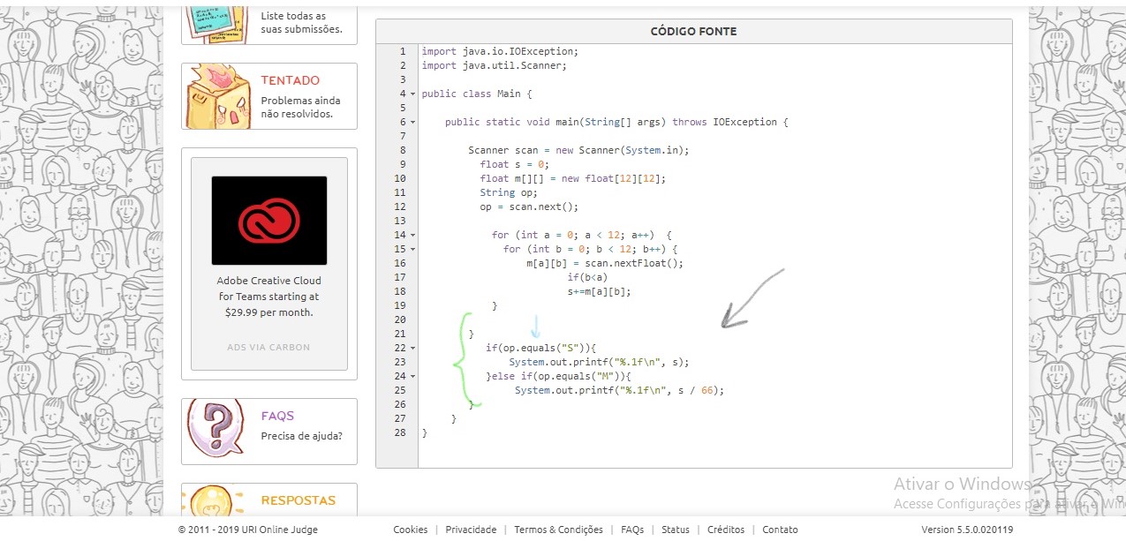
Task: Collapse fold arrow at line 15
Action: coord(413,249)
